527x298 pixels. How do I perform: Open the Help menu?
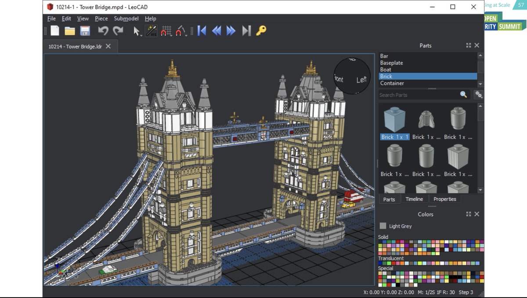pos(151,18)
